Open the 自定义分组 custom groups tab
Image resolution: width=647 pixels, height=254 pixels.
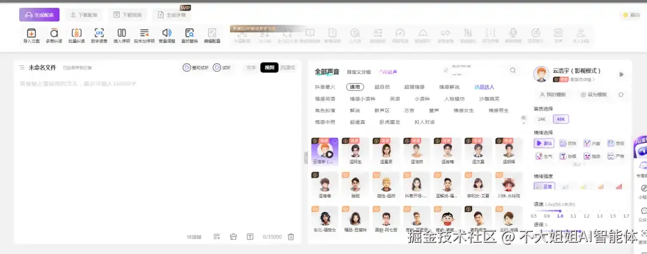tap(359, 72)
